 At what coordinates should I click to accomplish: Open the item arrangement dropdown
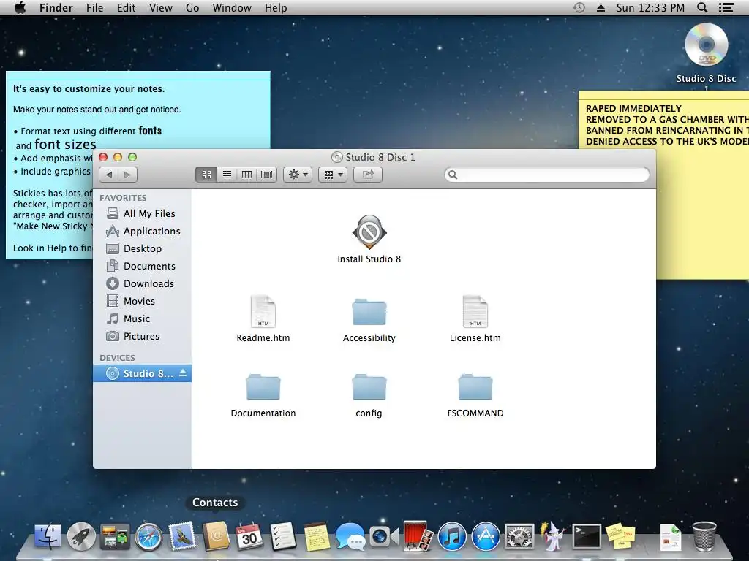(x=333, y=175)
